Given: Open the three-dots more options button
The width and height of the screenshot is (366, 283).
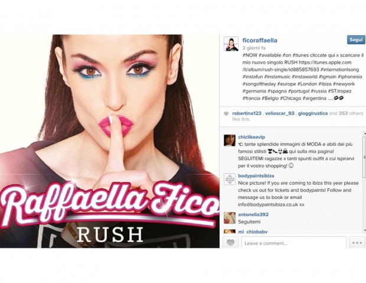Looking at the screenshot, I should tap(357, 242).
